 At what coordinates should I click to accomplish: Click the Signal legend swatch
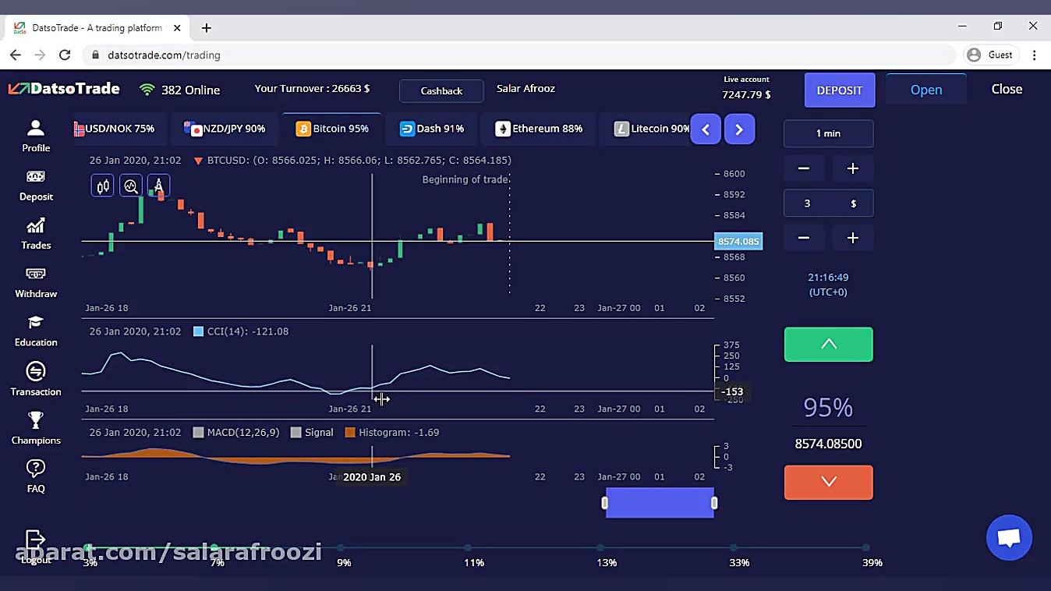(x=295, y=432)
